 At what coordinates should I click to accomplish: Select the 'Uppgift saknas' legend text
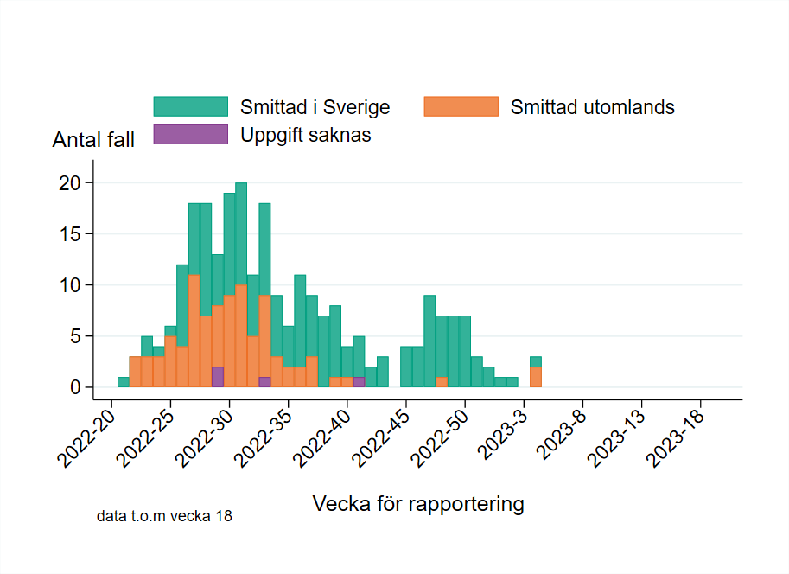pos(305,135)
